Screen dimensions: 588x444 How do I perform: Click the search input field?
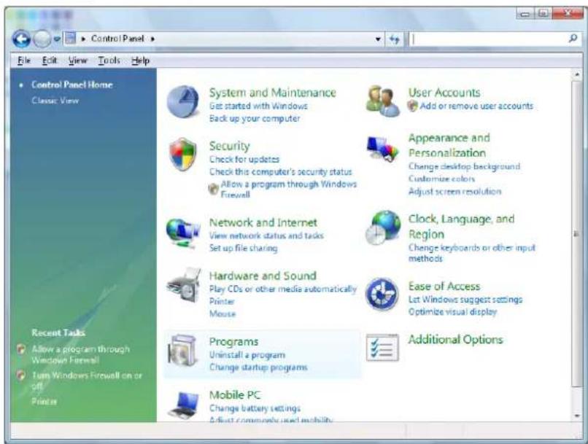488,39
